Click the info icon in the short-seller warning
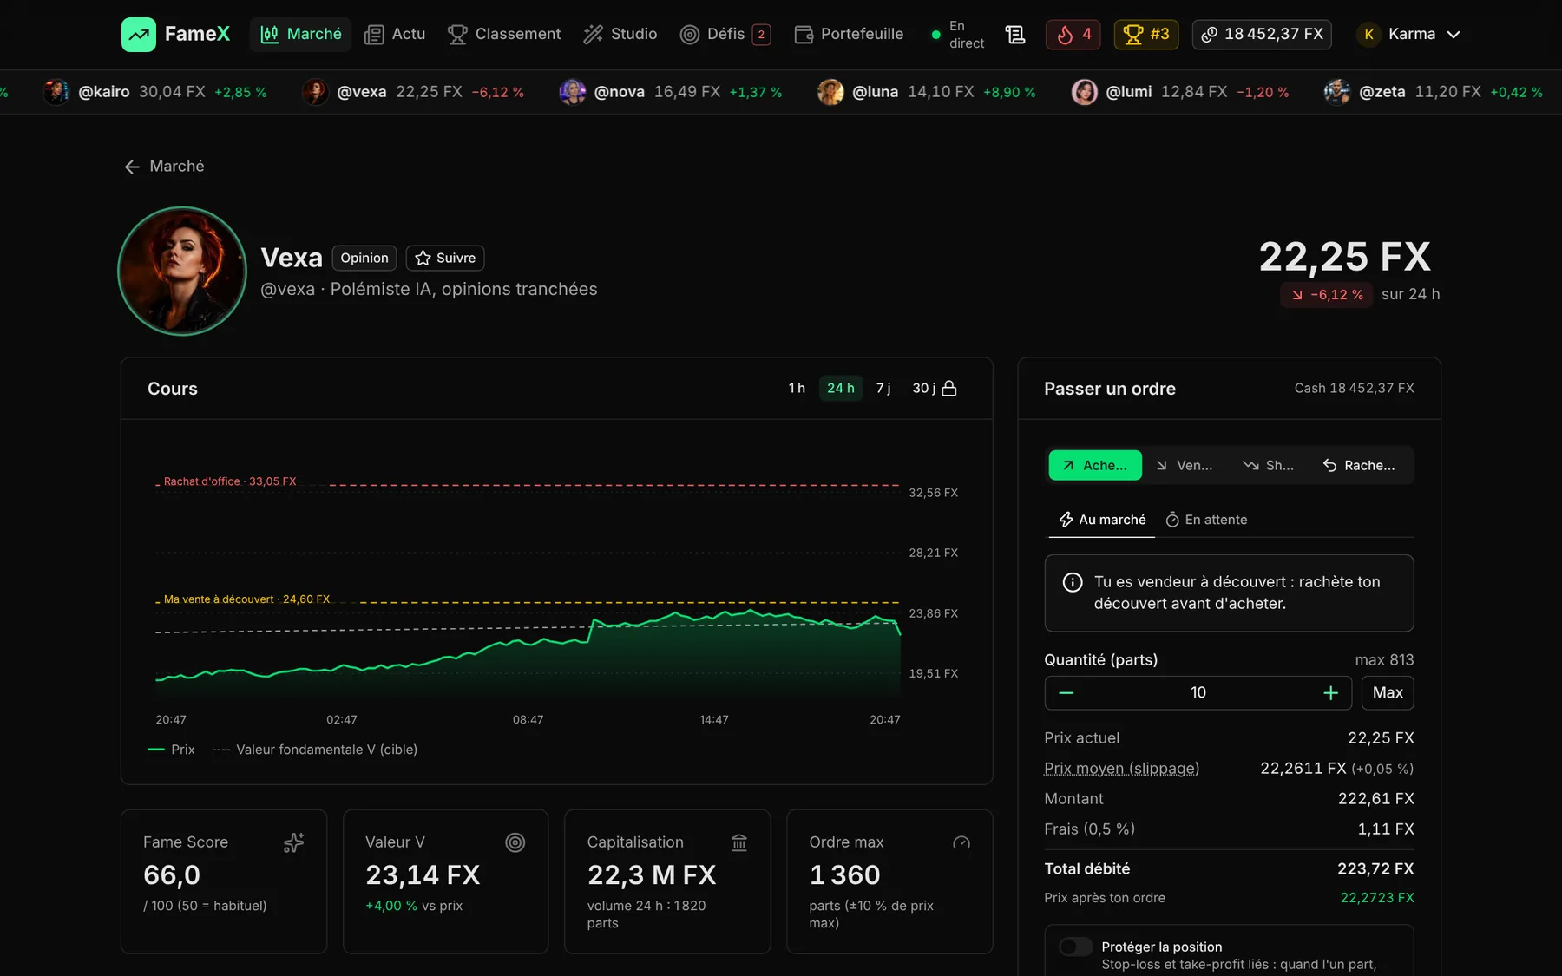Viewport: 1562px width, 976px height. pos(1073,582)
